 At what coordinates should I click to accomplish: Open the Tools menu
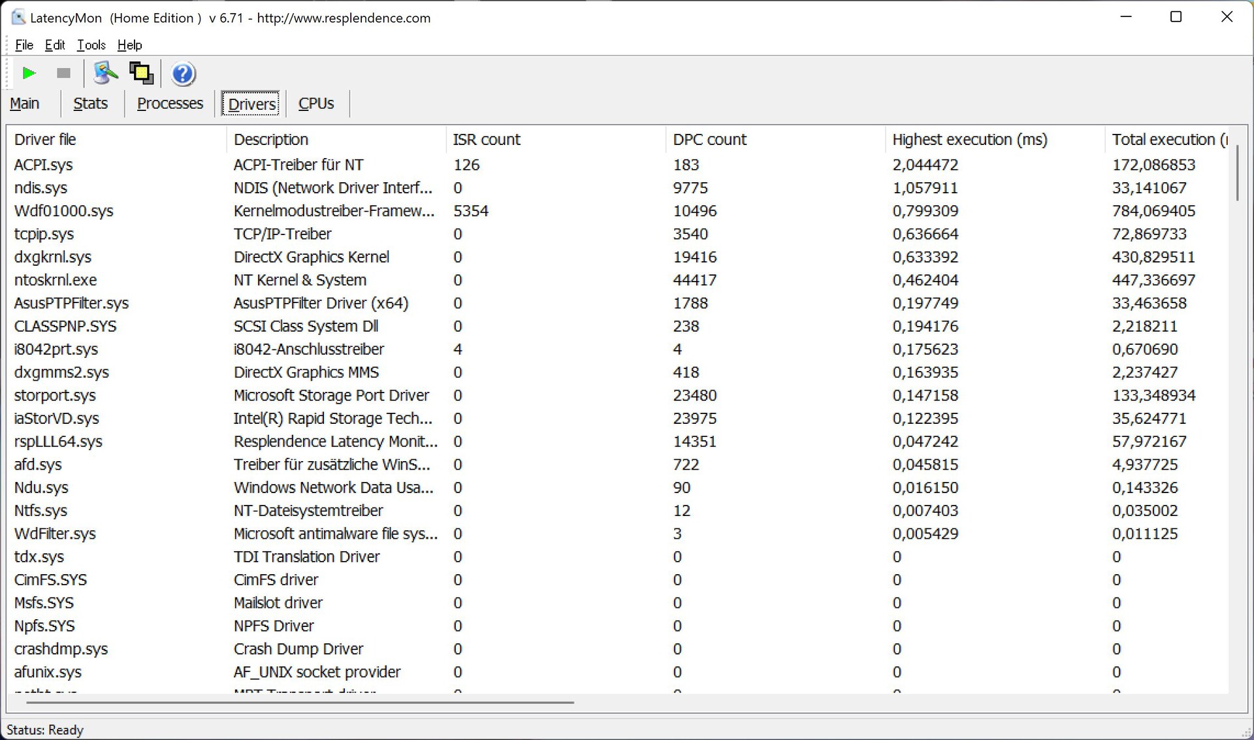tap(91, 45)
